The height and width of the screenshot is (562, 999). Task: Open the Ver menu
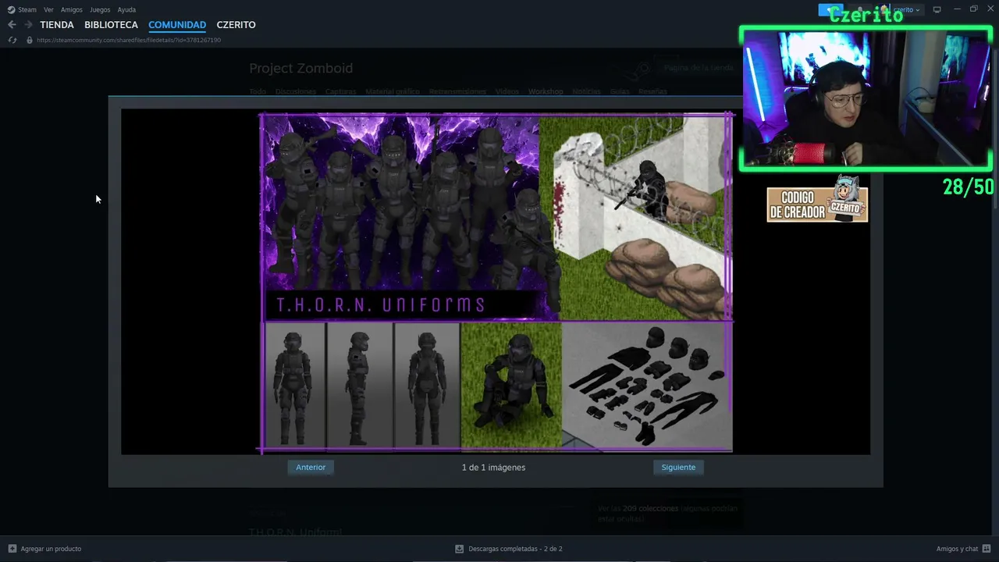(48, 9)
